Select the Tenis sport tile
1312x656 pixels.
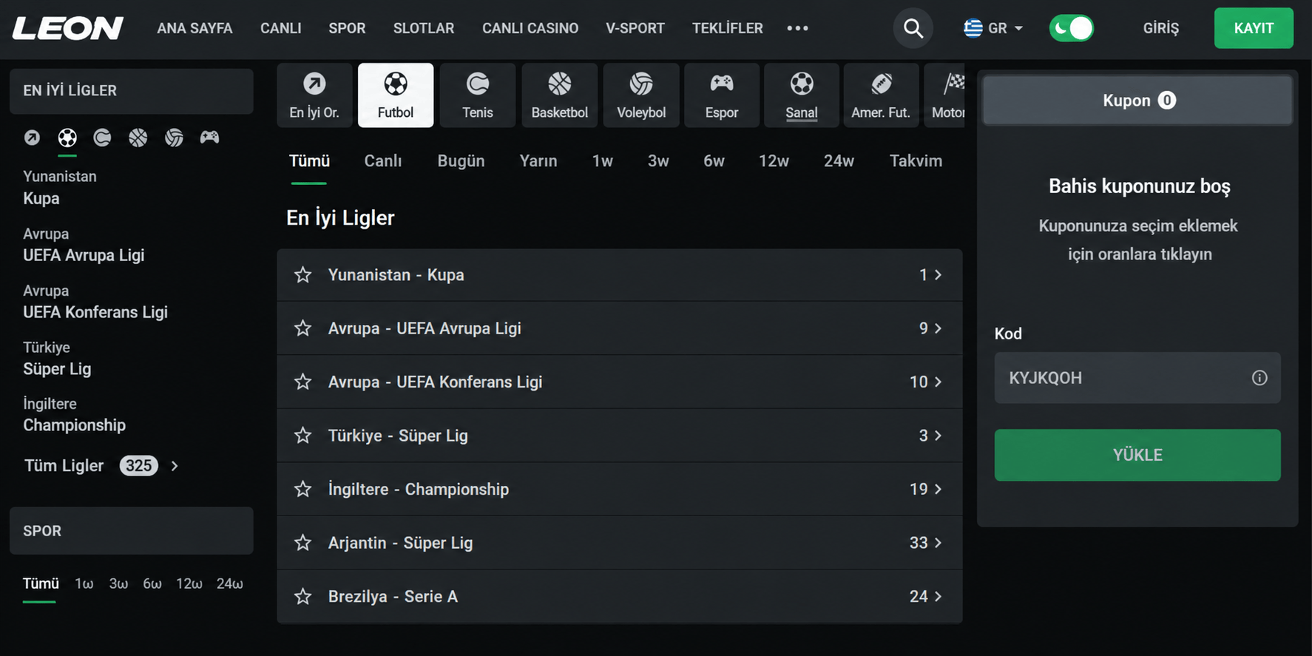(x=478, y=95)
